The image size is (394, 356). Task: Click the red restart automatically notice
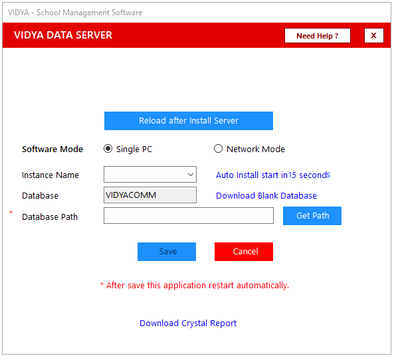tap(195, 286)
